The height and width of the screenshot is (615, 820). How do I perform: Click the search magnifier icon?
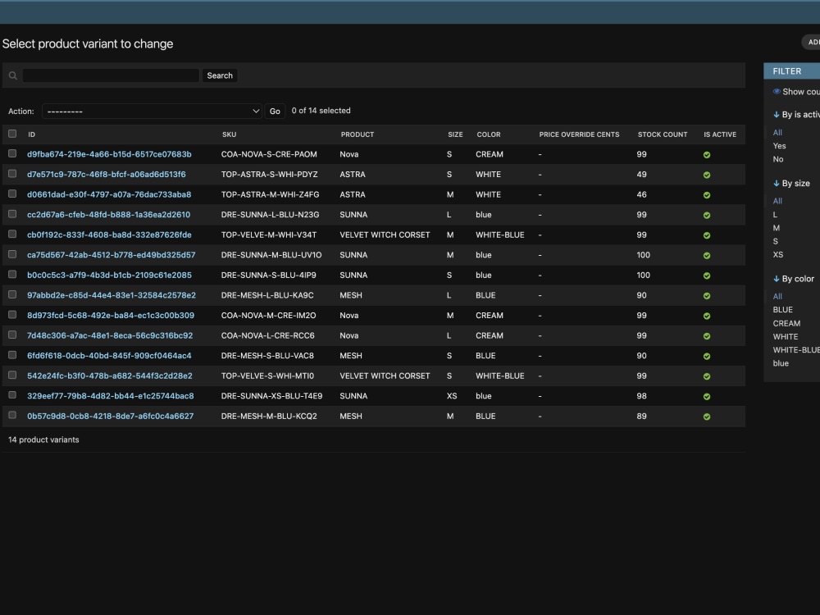[13, 75]
